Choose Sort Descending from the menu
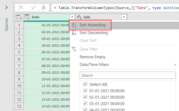The width and height of the screenshot is (179, 111). pyautogui.click(x=93, y=33)
